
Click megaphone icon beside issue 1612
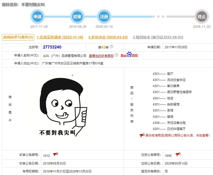[55, 154]
